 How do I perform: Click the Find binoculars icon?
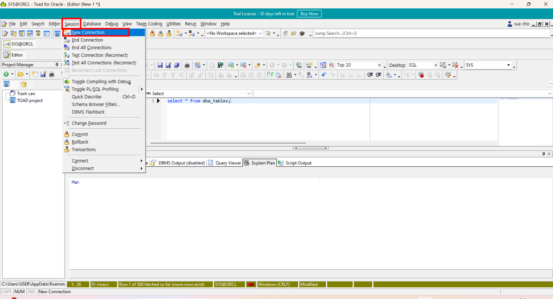click(x=289, y=75)
